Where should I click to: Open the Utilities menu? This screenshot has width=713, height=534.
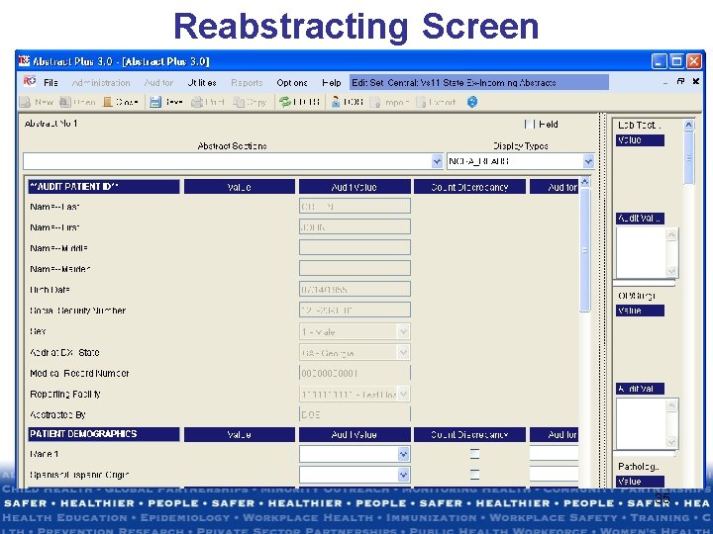coord(202,83)
